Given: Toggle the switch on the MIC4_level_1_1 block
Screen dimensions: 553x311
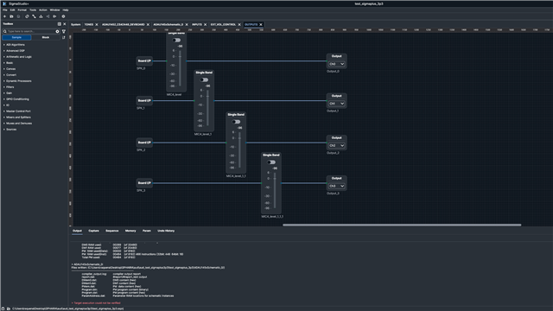Looking at the screenshot, I should point(236,122).
